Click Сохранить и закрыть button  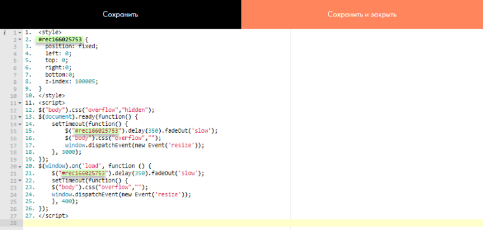pos(362,15)
